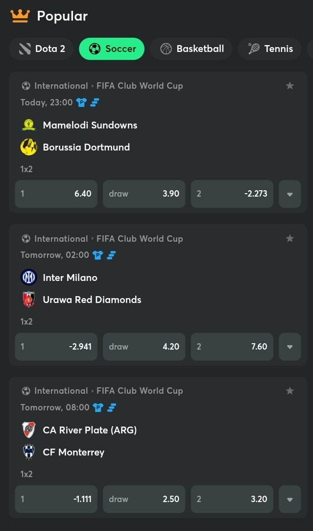Switch to the Dota 2 tab
The height and width of the screenshot is (531, 313).
point(41,49)
